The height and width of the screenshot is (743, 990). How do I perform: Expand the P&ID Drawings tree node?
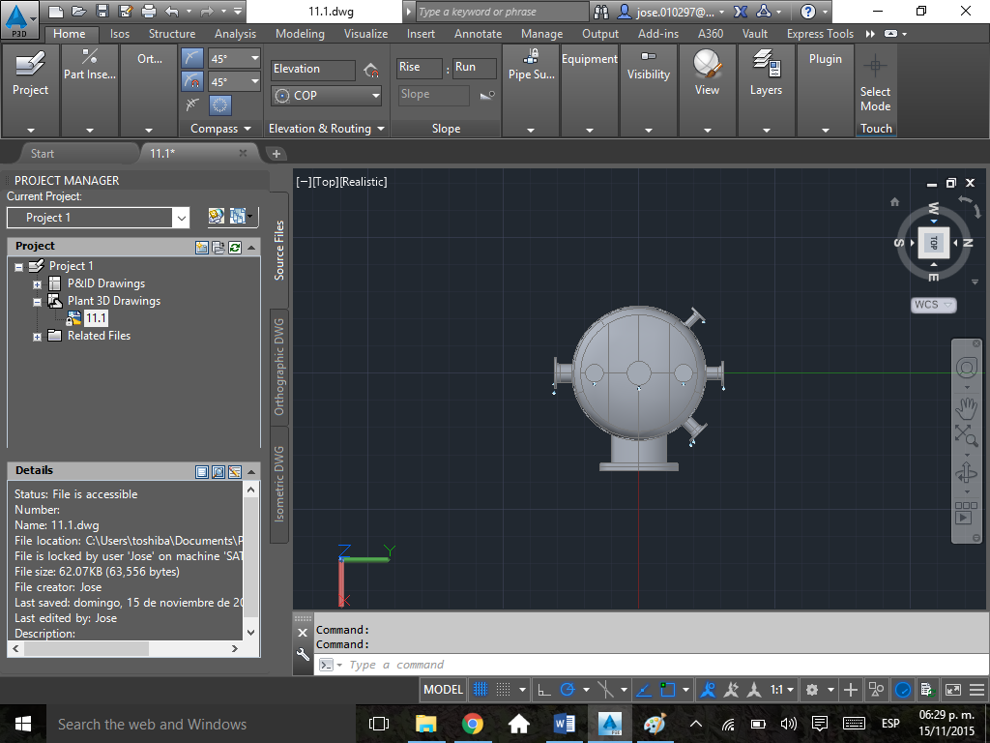coord(38,284)
